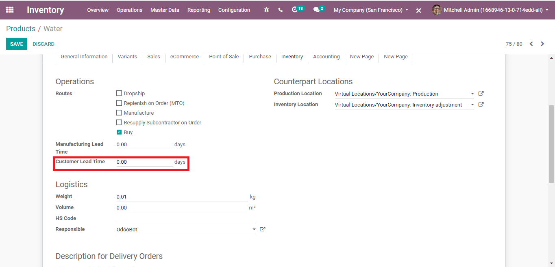Viewport: 555px width, 267px height.
Task: Go to Products breadcrumb link
Action: (21, 29)
